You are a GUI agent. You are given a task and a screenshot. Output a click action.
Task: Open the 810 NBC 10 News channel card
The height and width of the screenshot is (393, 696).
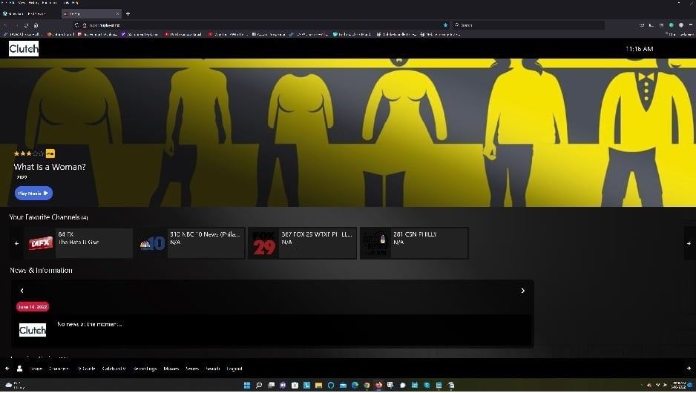pyautogui.click(x=191, y=243)
